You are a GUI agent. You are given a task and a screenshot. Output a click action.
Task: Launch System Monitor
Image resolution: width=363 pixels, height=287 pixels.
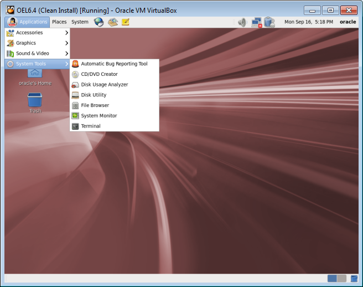(115, 116)
